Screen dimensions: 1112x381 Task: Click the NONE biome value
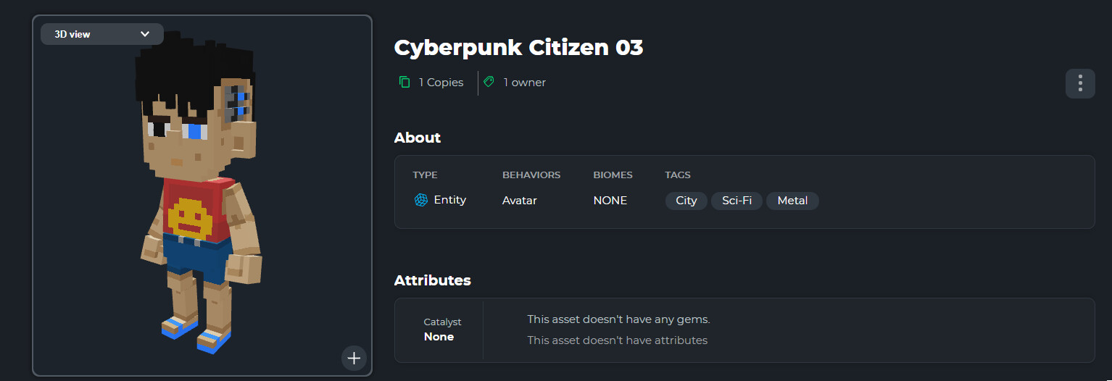pos(610,201)
